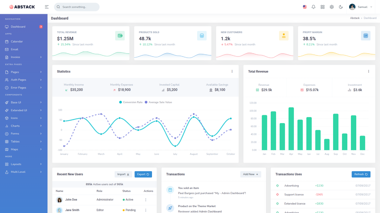Image resolution: width=380 pixels, height=213 pixels.
Task: Click the Profit Margin chart icon
Action: [366, 36]
